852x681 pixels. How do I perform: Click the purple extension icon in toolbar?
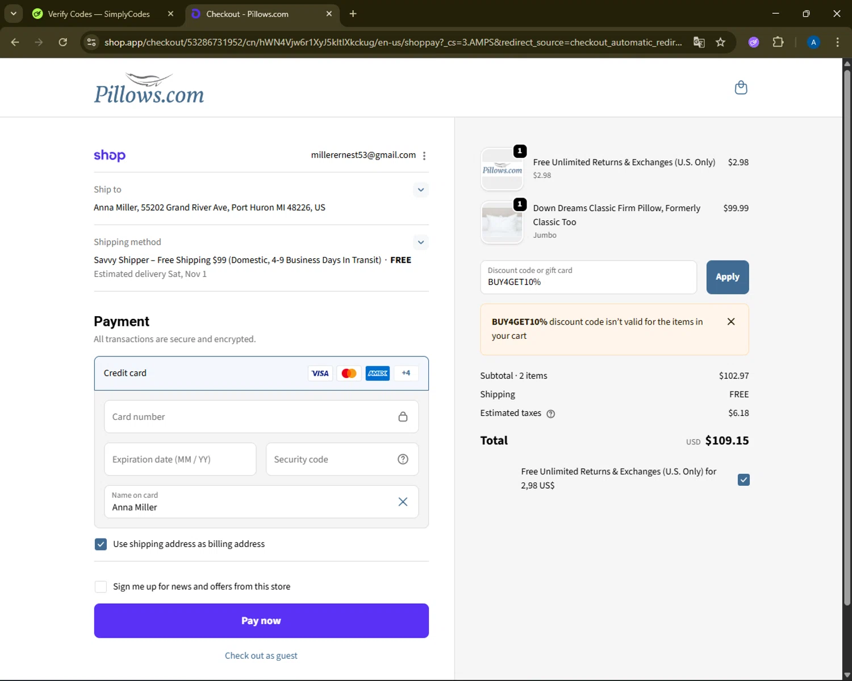tap(754, 42)
